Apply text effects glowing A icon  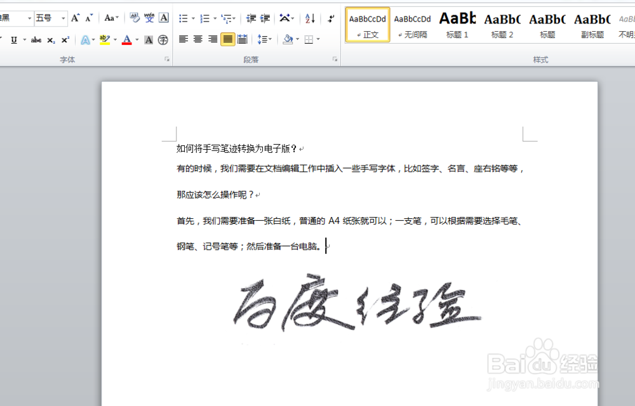tap(85, 39)
